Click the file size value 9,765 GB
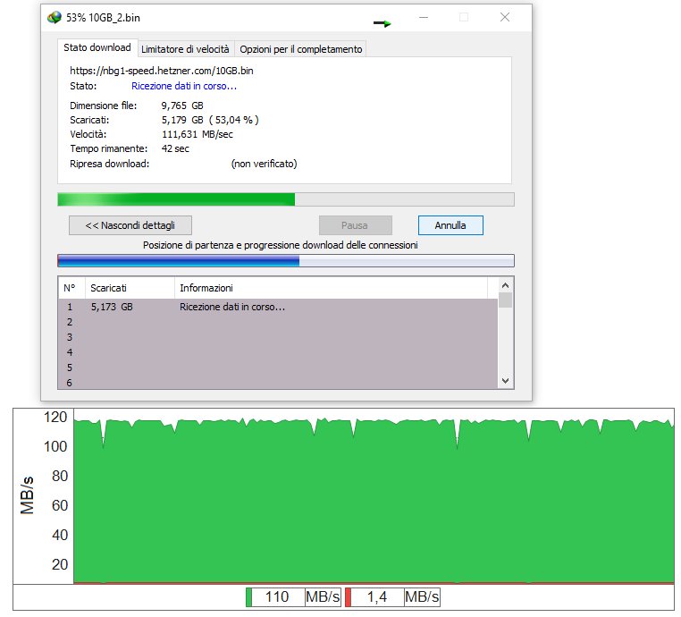This screenshot has height=617, width=681. [182, 106]
